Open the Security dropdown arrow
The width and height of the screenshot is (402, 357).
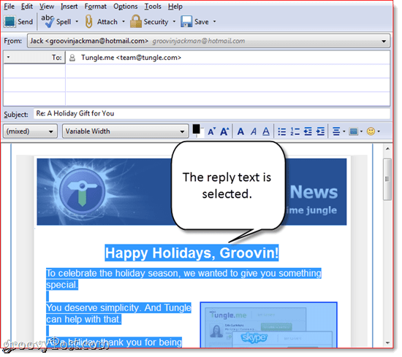[x=175, y=22]
